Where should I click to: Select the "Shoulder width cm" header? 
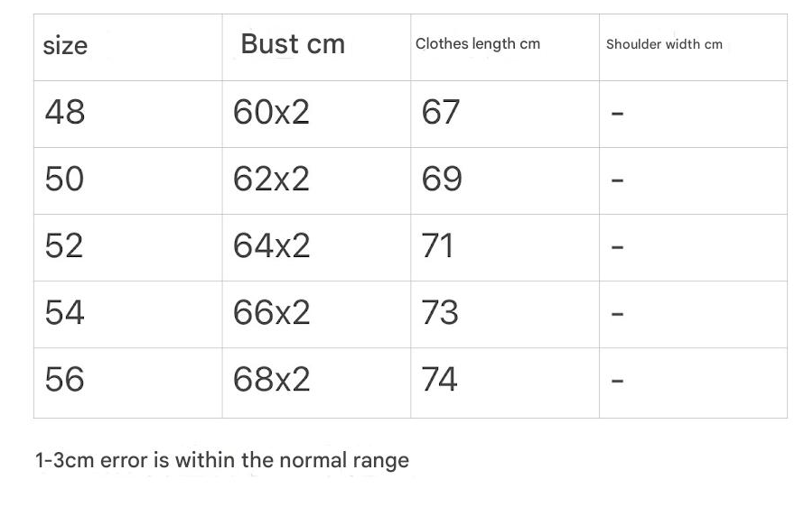[664, 44]
